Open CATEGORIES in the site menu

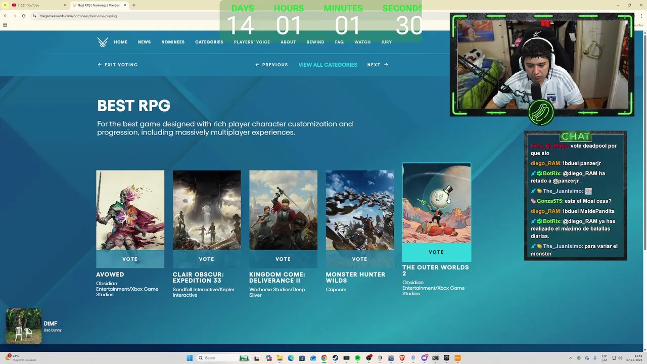click(209, 42)
